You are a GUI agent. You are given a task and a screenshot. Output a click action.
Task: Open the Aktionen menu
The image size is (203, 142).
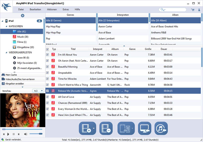pos(52,10)
